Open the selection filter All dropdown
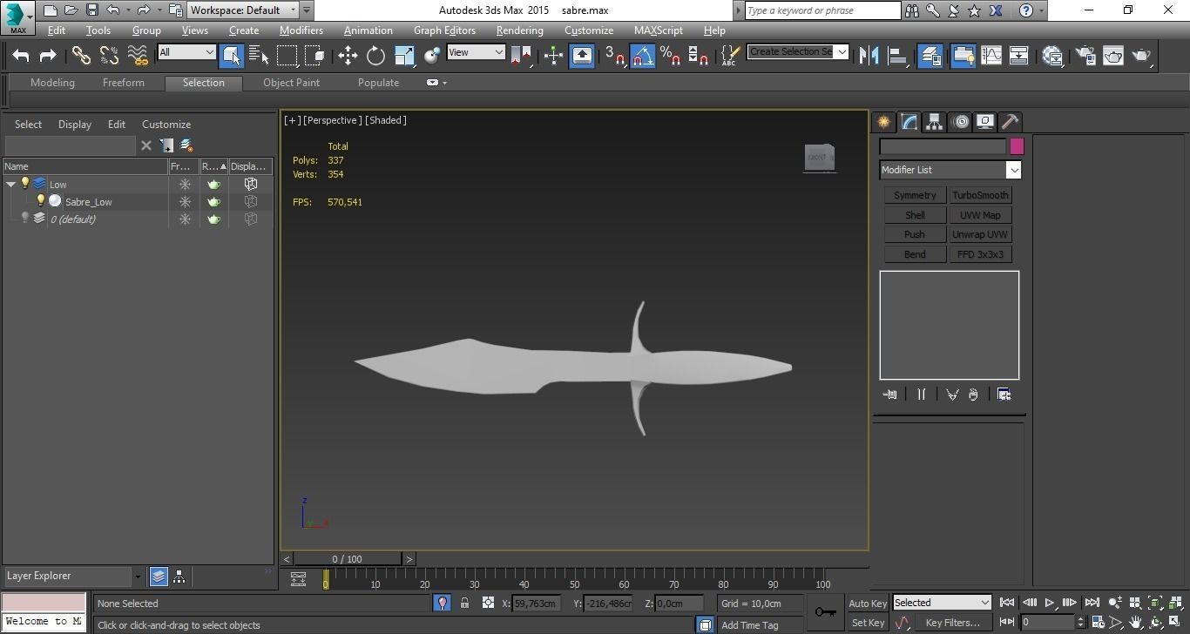 (x=186, y=52)
